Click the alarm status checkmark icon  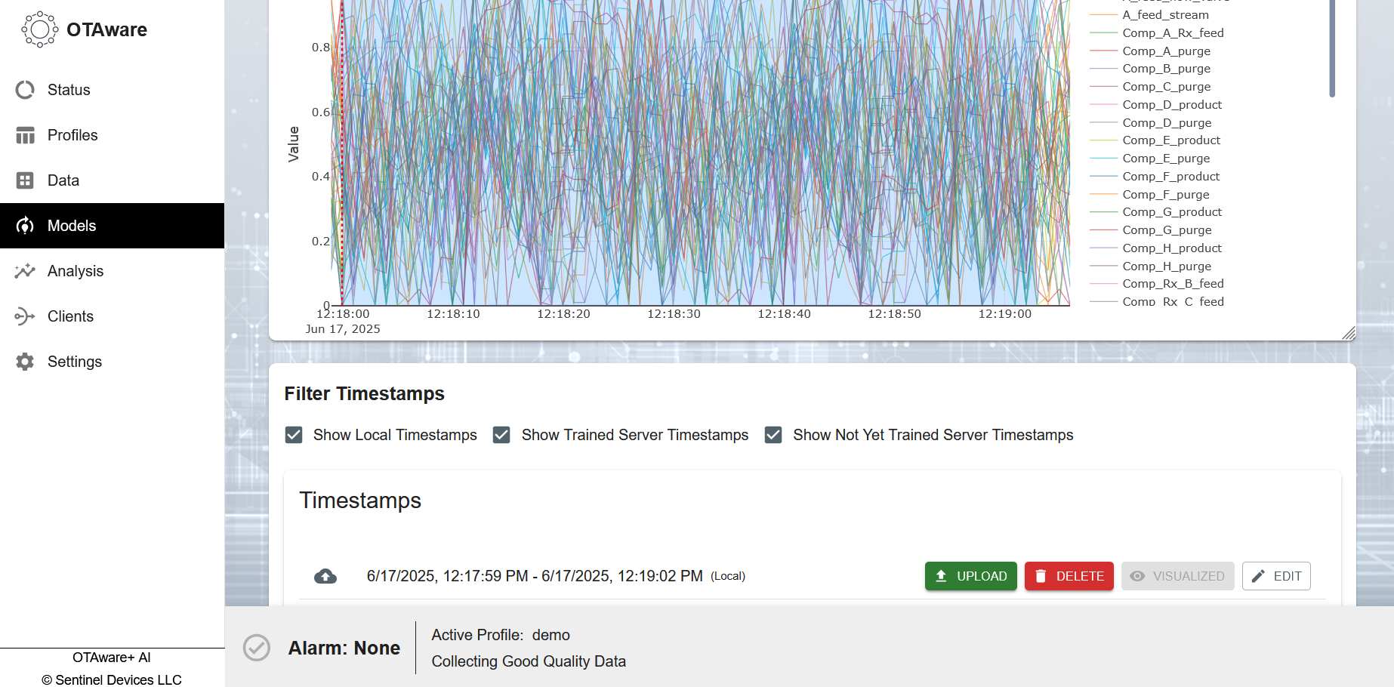[257, 648]
